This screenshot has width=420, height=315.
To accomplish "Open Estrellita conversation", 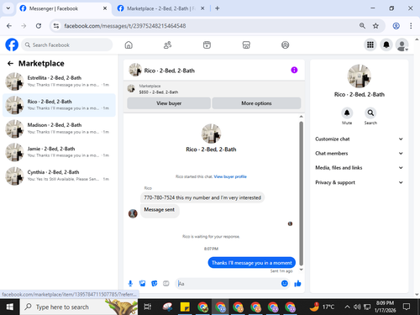I will [x=59, y=81].
